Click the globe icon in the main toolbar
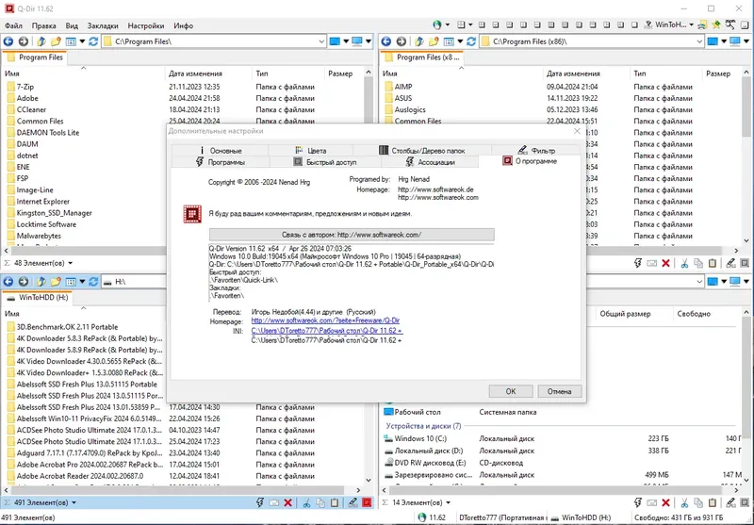The height and width of the screenshot is (525, 754). tap(436, 25)
